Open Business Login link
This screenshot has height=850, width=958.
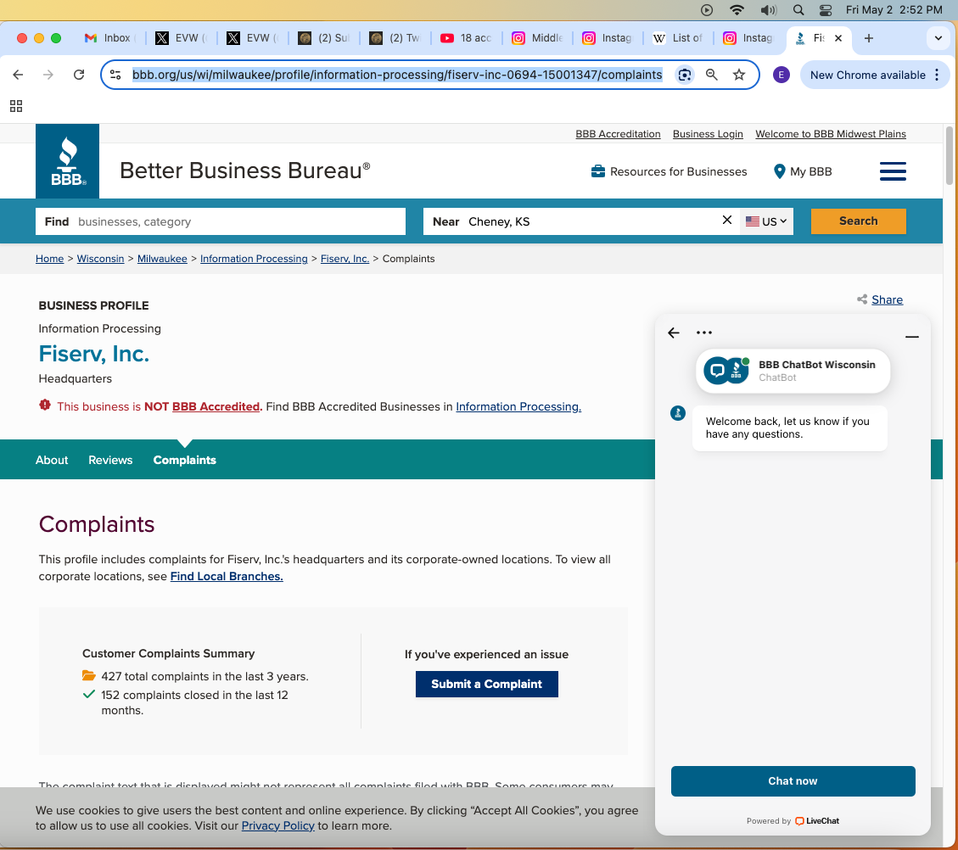tap(708, 134)
